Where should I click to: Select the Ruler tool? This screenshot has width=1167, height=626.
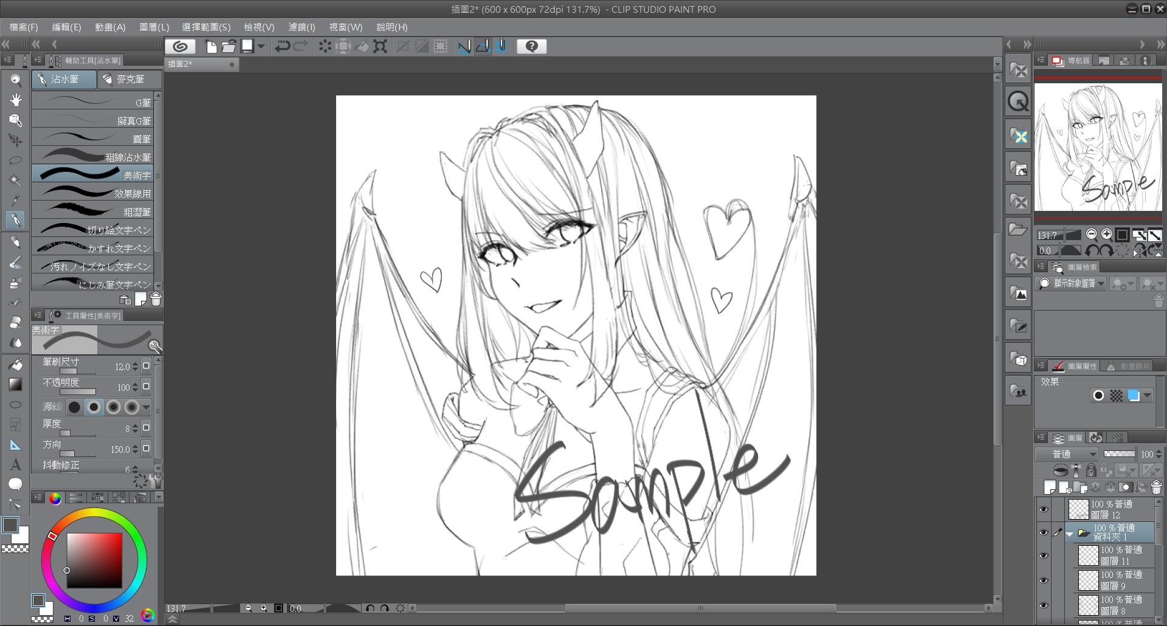click(x=16, y=445)
